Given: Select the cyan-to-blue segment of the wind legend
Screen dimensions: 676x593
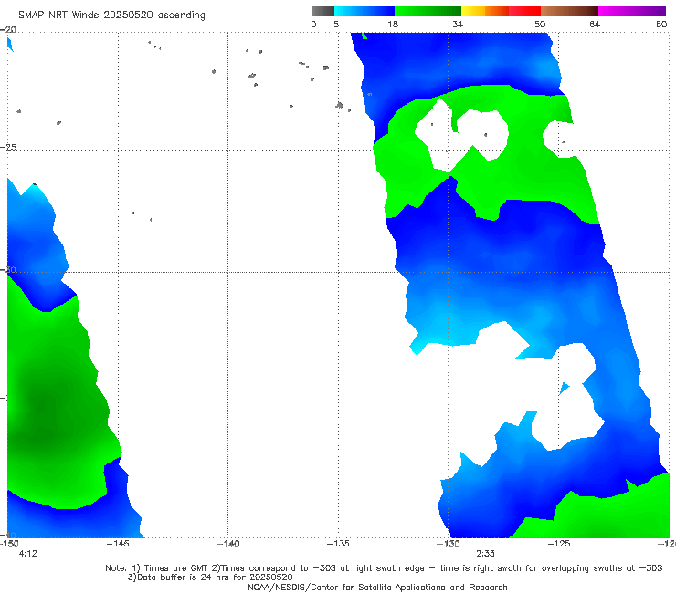Looking at the screenshot, I should [x=364, y=11].
